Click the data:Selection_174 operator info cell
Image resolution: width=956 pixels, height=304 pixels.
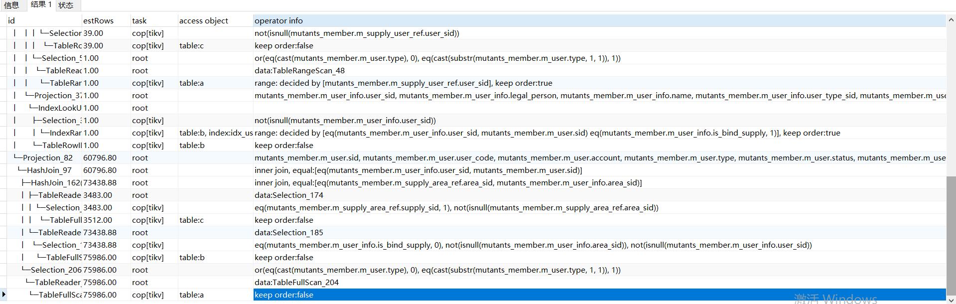289,195
